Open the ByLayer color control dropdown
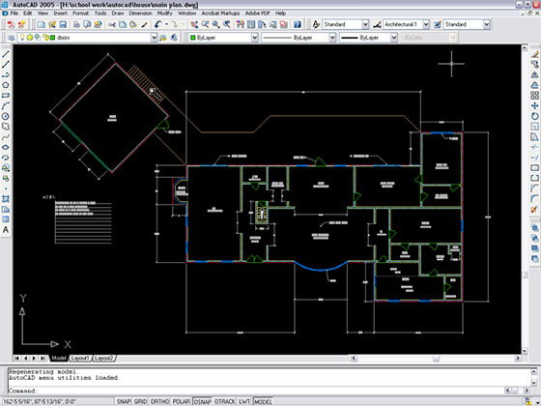The width and height of the screenshot is (541, 406). [x=254, y=38]
